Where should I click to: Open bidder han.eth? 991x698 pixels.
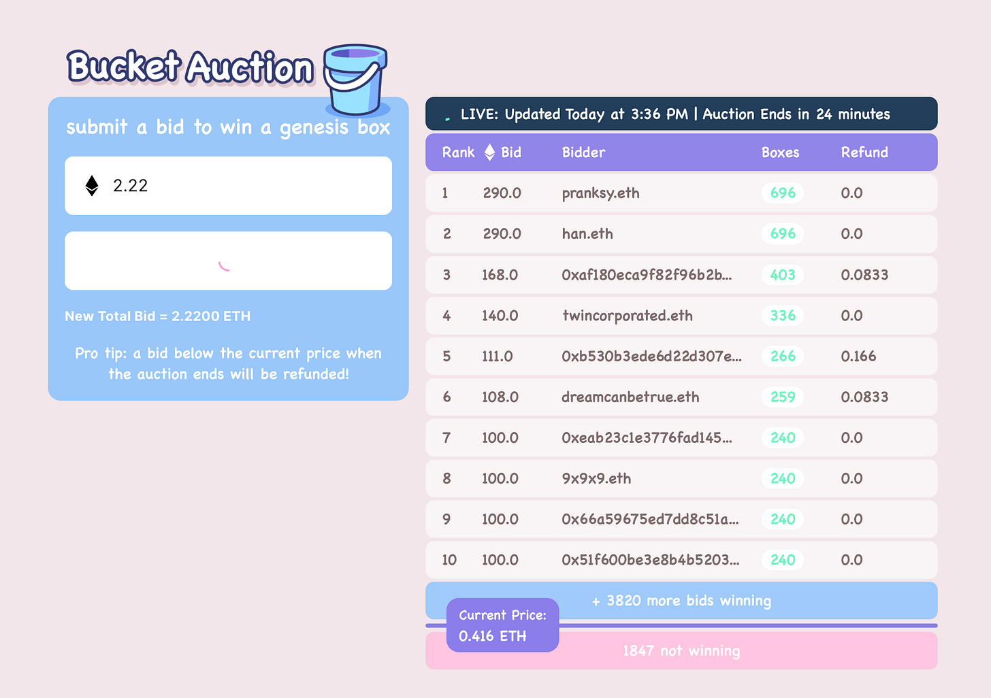(x=587, y=234)
